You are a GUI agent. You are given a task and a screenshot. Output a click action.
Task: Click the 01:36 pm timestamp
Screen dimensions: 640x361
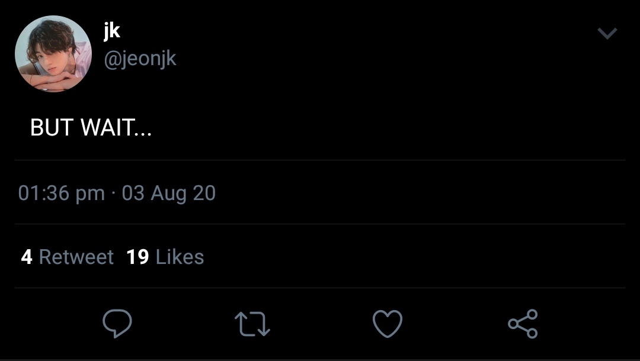pos(61,194)
